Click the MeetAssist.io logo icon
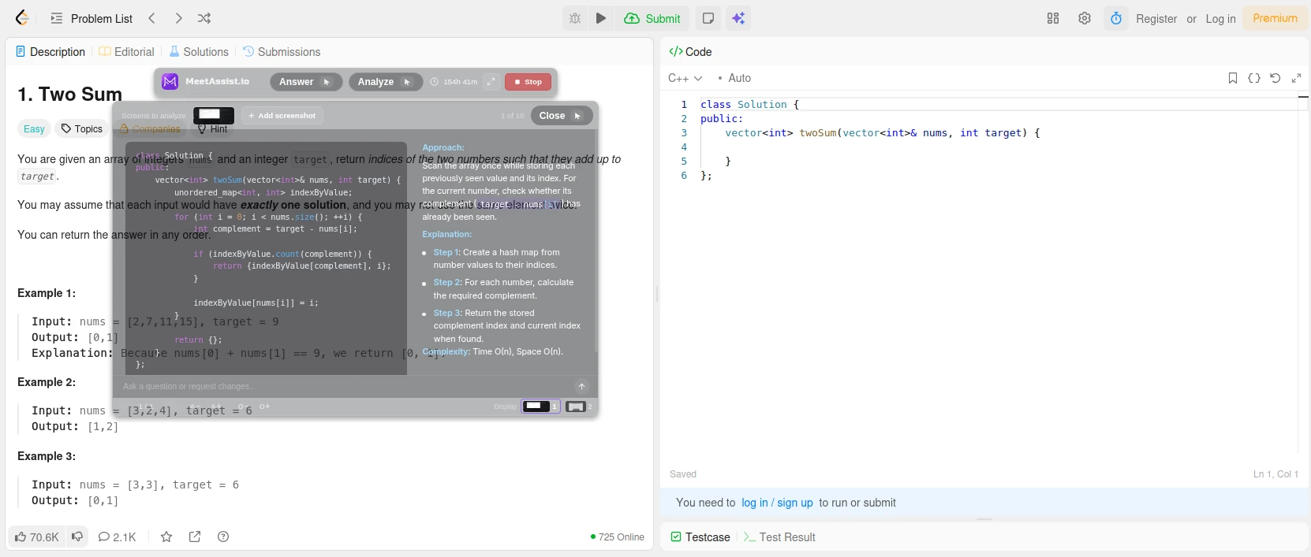Image resolution: width=1311 pixels, height=557 pixels. coord(170,82)
